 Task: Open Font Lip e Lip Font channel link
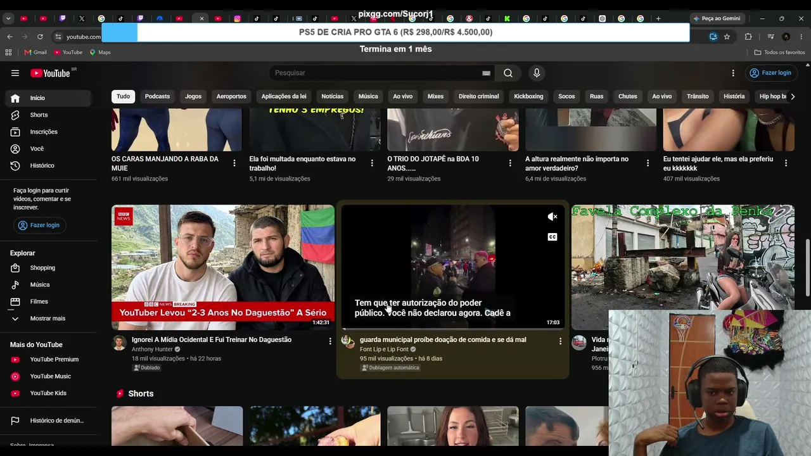click(384, 350)
